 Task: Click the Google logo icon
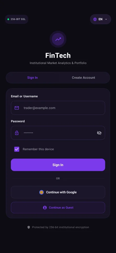(41, 192)
